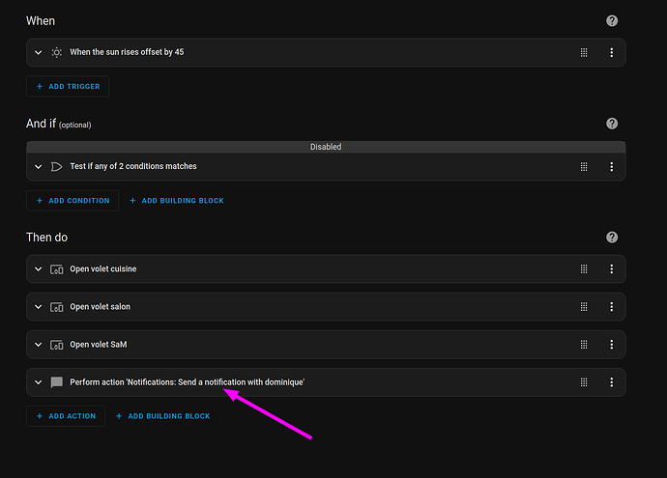This screenshot has height=478, width=667.
Task: Expand the Open volet cuisine action
Action: 39,269
